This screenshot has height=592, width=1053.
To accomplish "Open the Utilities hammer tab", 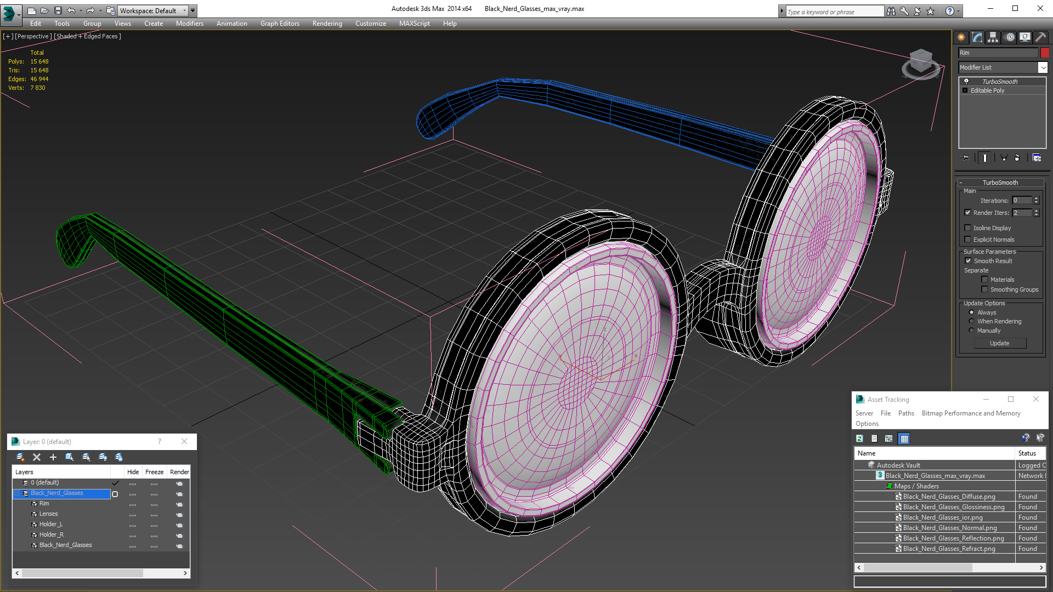I will click(1040, 37).
